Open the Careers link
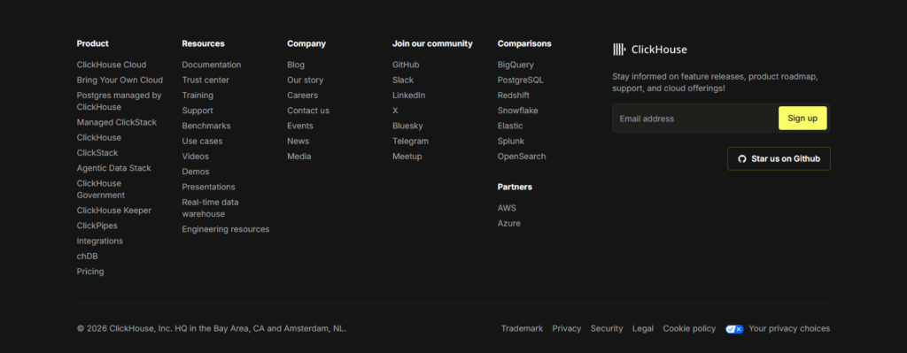This screenshot has height=353, width=907. pos(303,96)
